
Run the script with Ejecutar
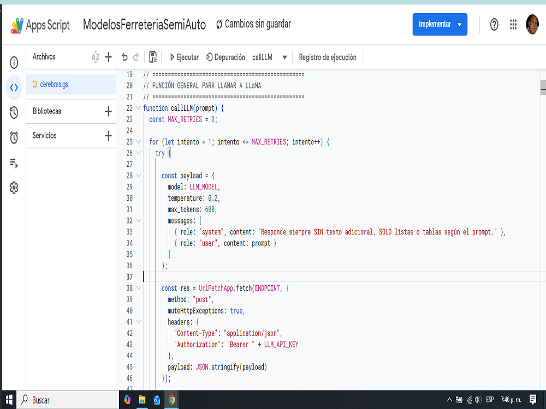point(184,57)
